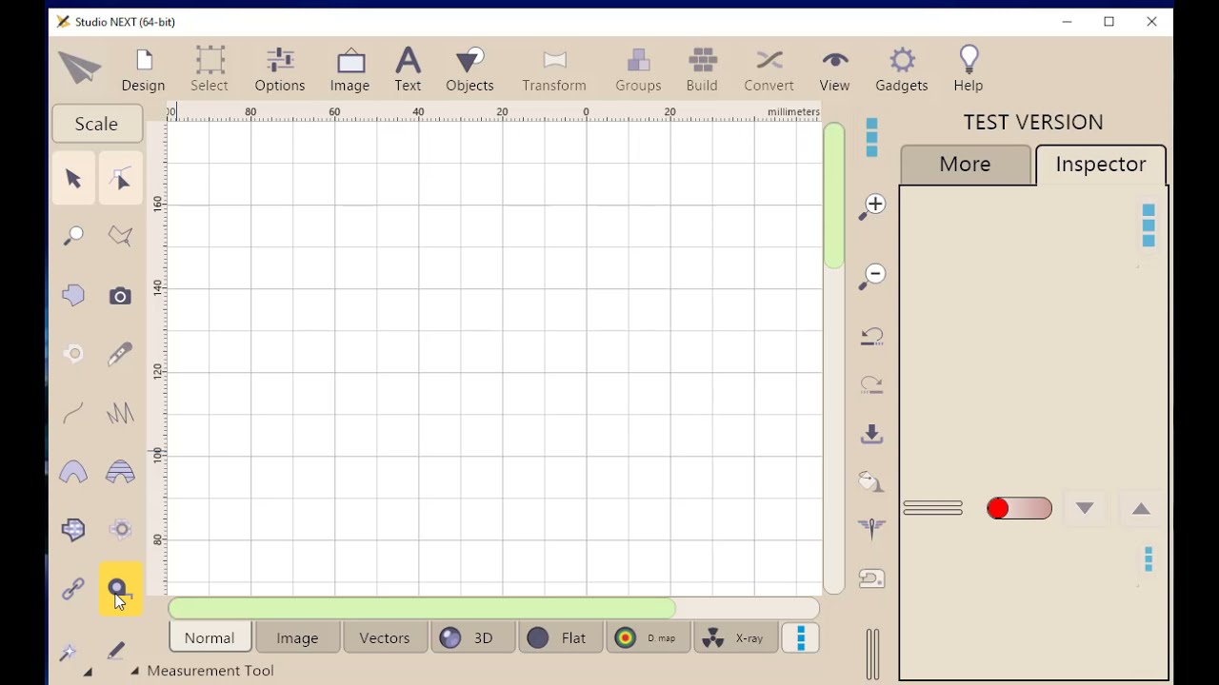Choose the curved line stitch tool
1219x685 pixels.
tap(73, 413)
